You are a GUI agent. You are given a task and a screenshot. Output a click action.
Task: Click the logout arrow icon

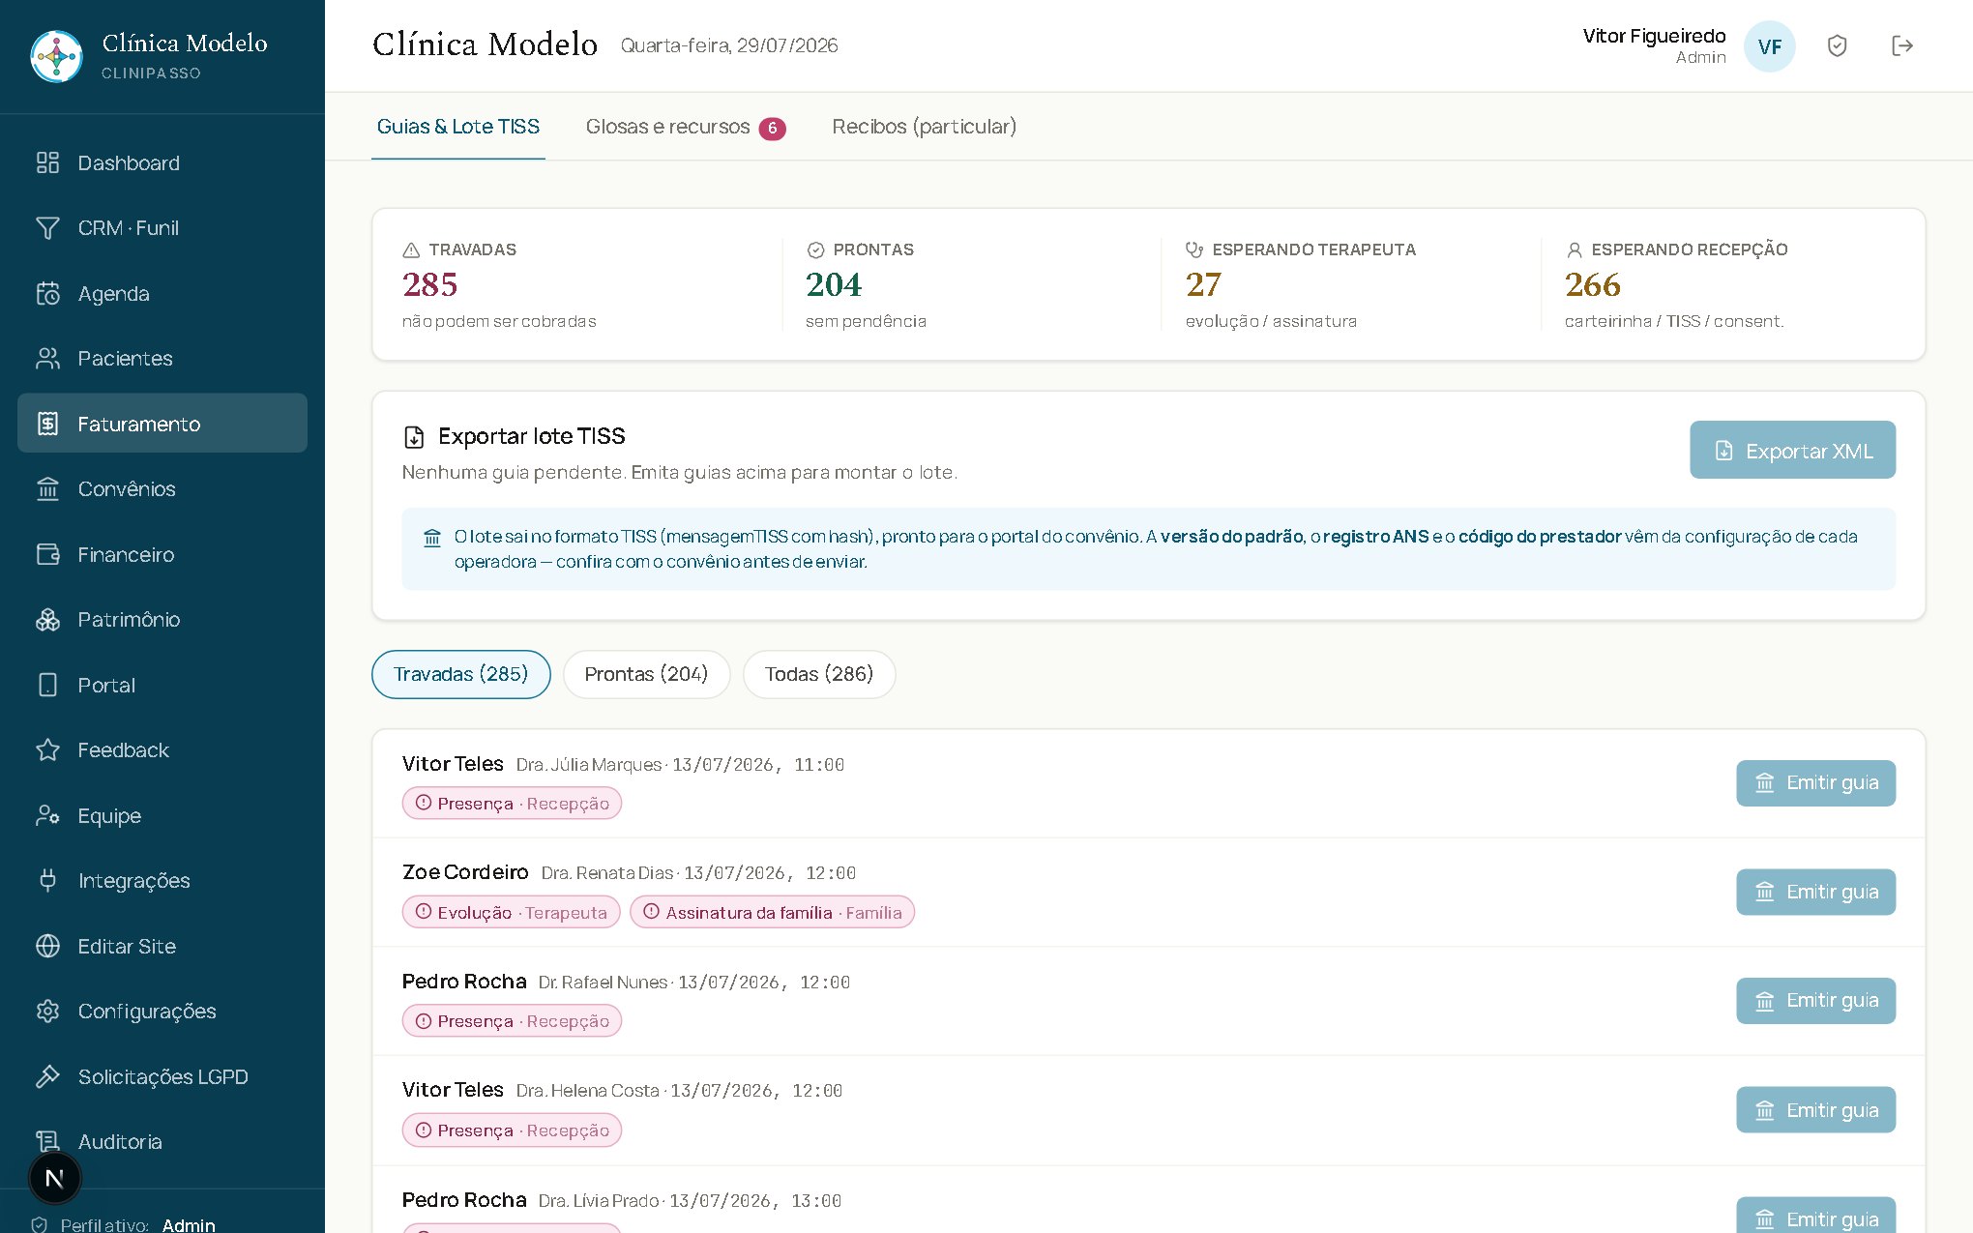point(1902,45)
